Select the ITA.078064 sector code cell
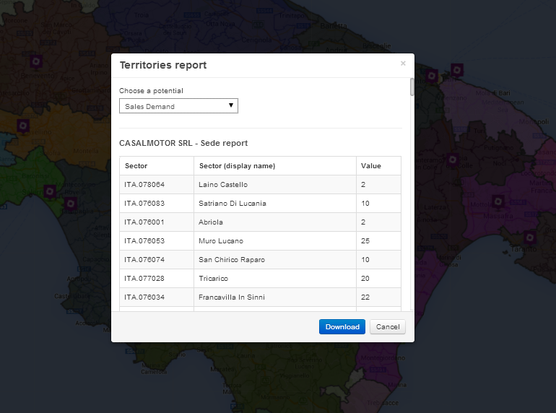The image size is (556, 413). tap(144, 185)
